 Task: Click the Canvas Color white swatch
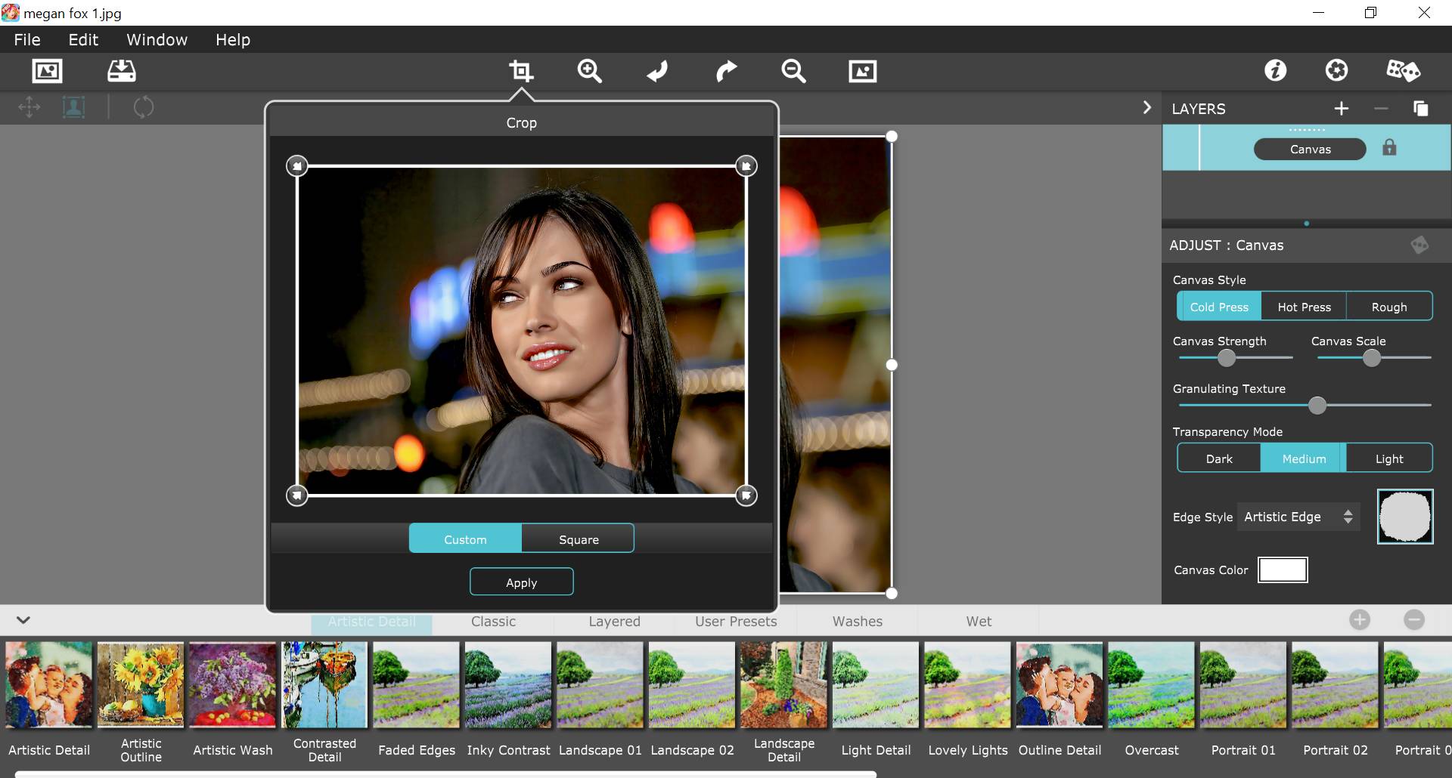[x=1283, y=570]
